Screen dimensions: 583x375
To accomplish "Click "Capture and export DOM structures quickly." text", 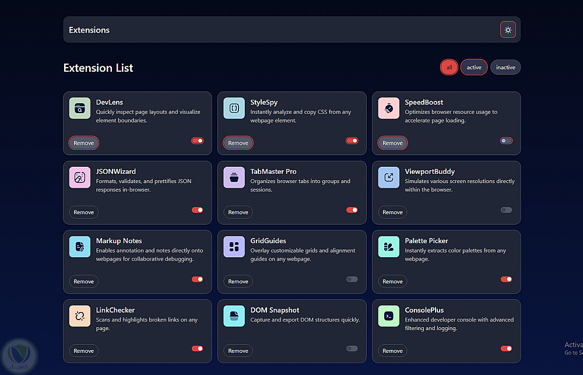I will tap(305, 320).
